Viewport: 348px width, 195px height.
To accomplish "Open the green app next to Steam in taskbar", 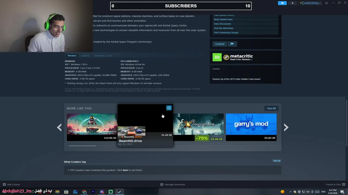I will [111, 192].
